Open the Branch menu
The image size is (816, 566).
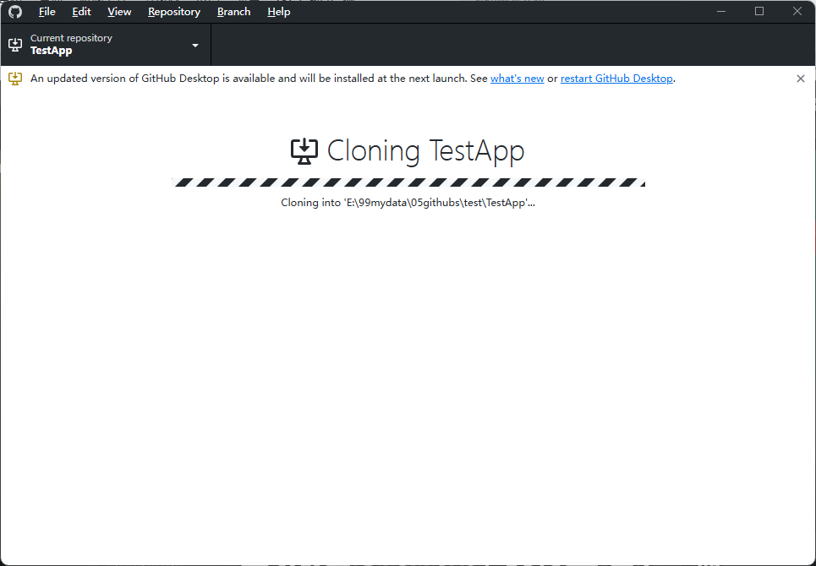(x=233, y=12)
